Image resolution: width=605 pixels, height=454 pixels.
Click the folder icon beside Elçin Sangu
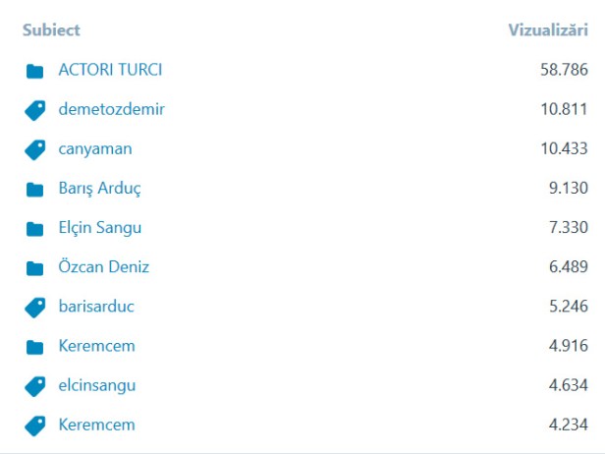[x=35, y=228]
